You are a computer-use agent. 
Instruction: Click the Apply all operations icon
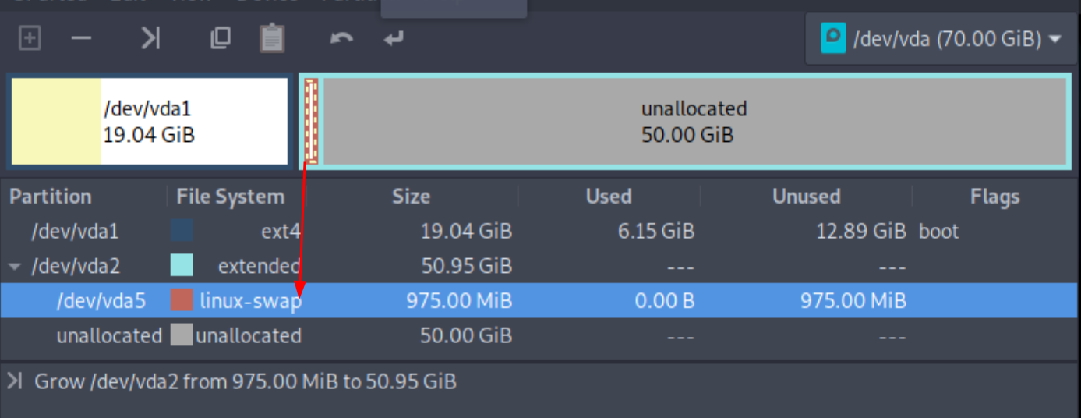click(x=394, y=37)
